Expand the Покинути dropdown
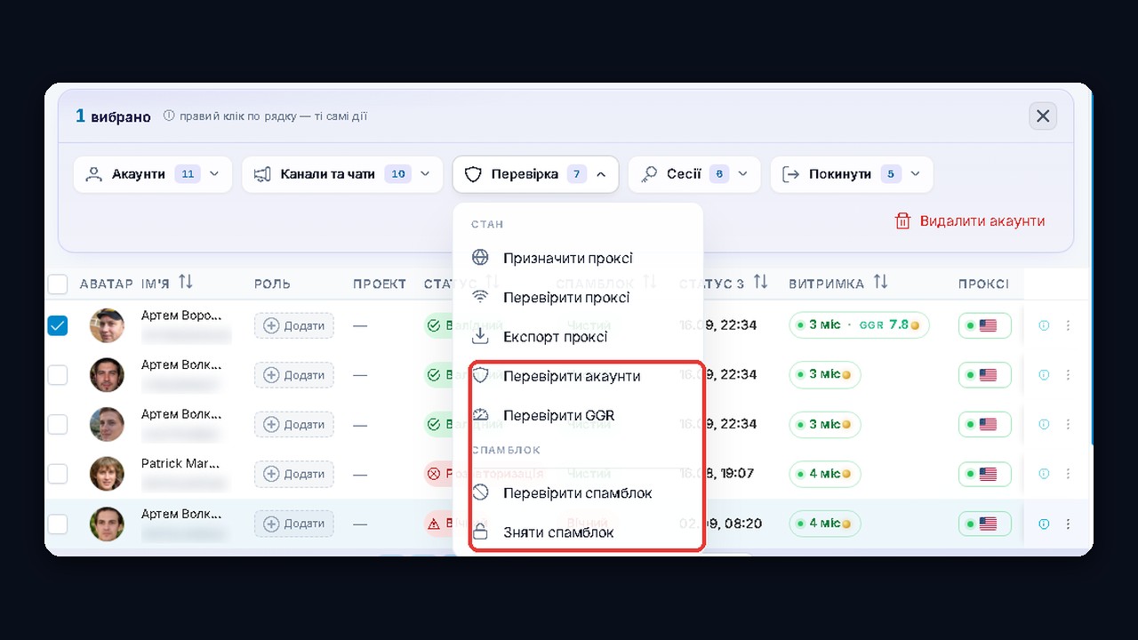 [x=852, y=174]
